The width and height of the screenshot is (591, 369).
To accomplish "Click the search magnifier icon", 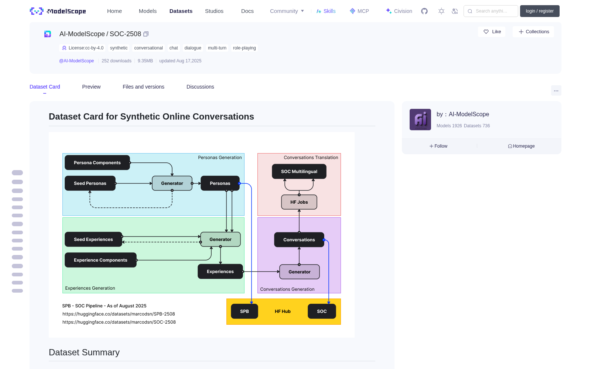I will coord(470,11).
